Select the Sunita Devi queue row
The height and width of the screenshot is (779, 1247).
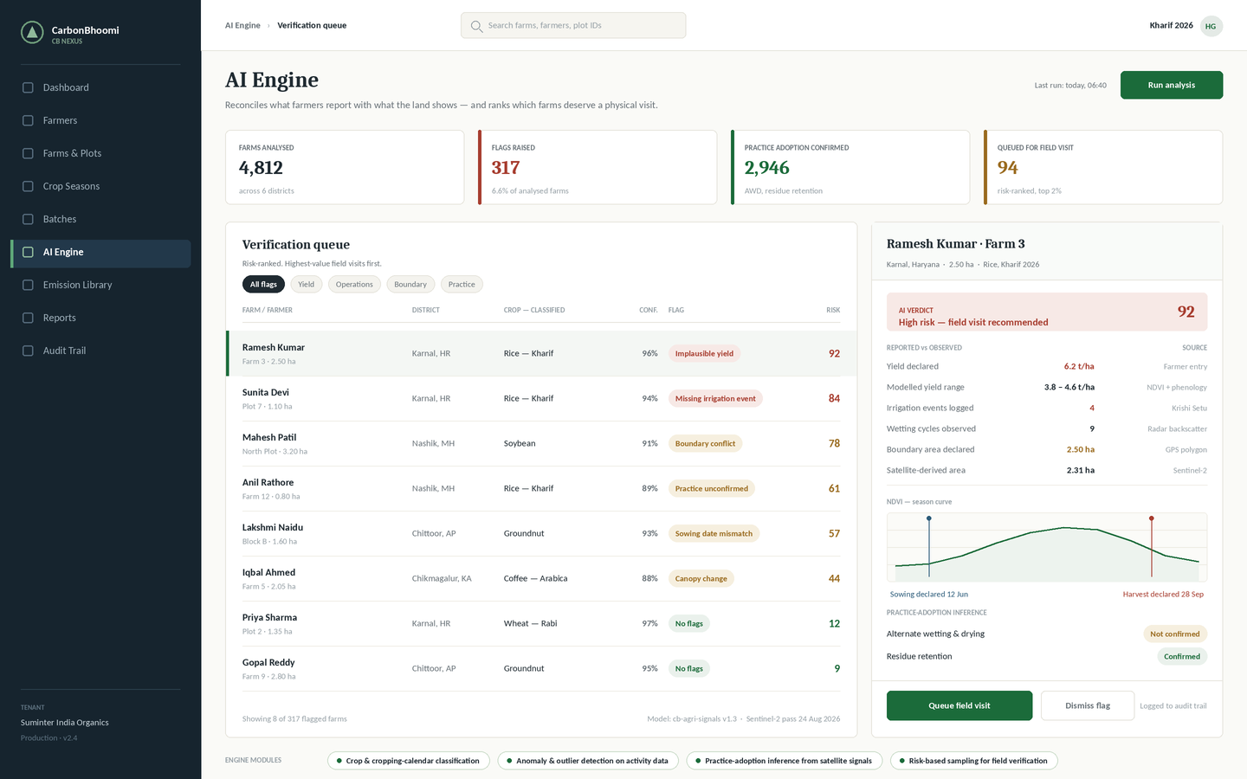click(541, 398)
